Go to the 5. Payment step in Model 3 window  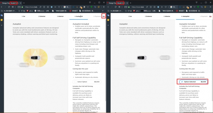(204, 17)
